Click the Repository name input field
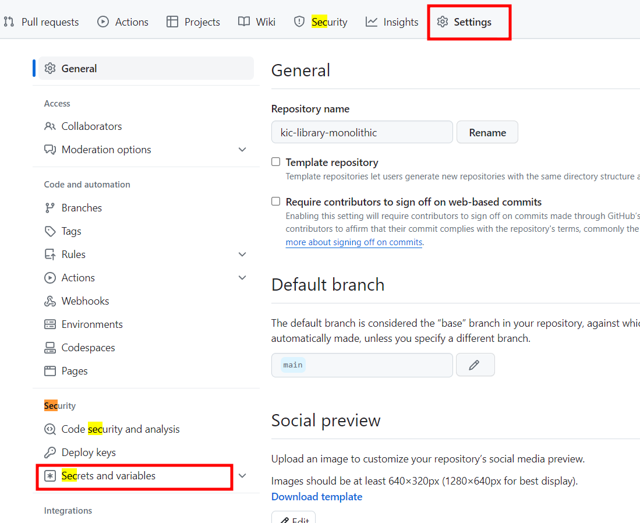The height and width of the screenshot is (523, 640). click(362, 132)
